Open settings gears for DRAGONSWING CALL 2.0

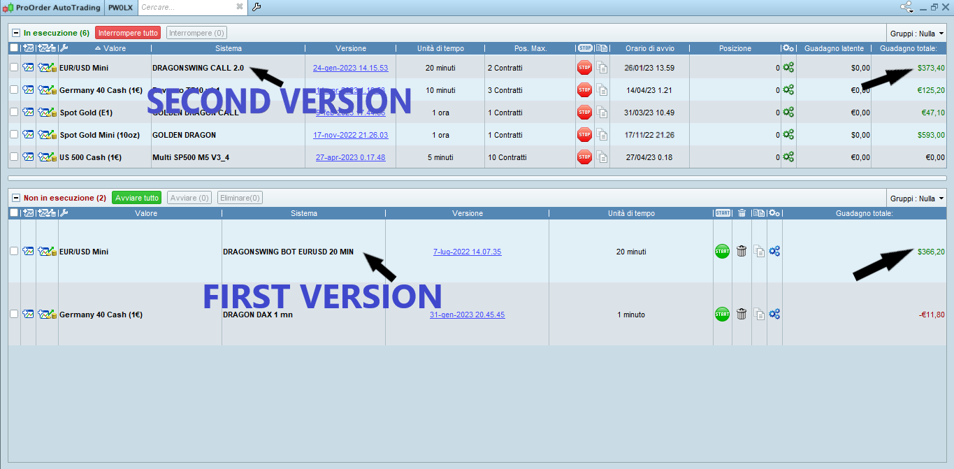(x=788, y=68)
